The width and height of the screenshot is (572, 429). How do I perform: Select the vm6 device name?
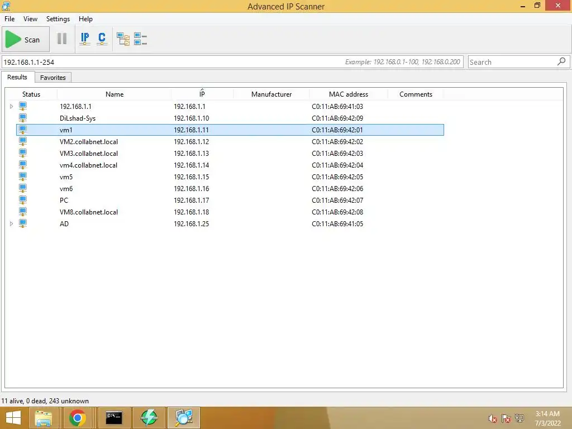(66, 189)
